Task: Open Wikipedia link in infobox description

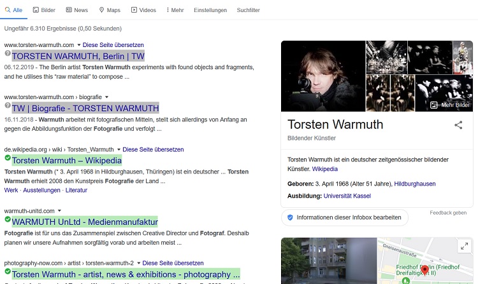Action: pos(324,169)
